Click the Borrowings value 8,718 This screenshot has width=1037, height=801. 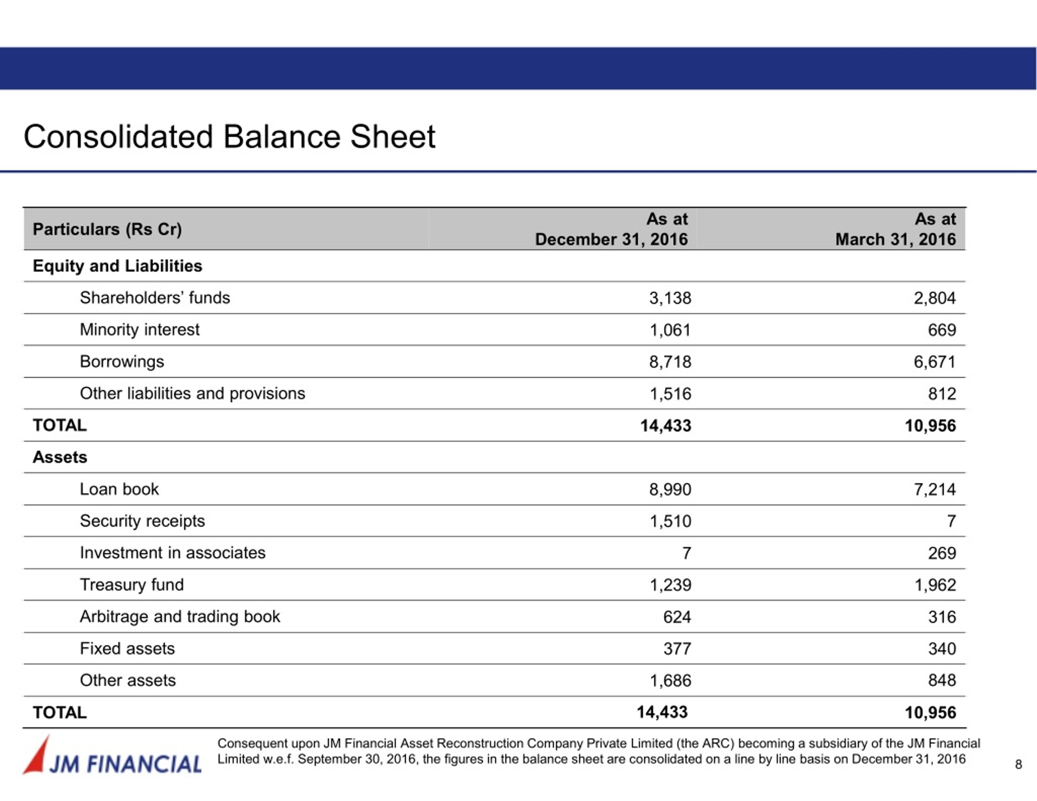[670, 362]
